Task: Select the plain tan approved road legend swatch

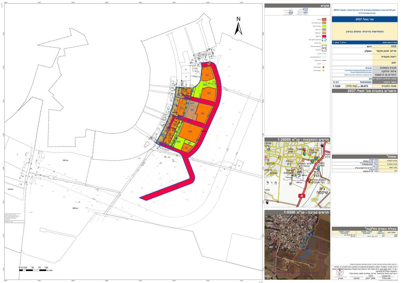Action: pos(324,33)
